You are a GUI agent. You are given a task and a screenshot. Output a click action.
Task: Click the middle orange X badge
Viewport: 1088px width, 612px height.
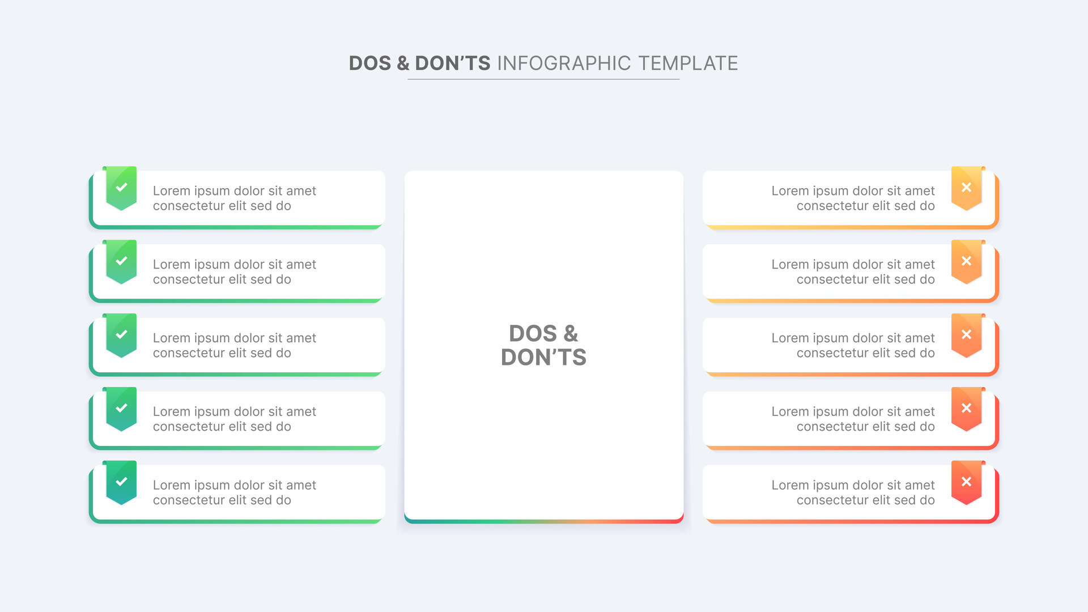coord(967,334)
